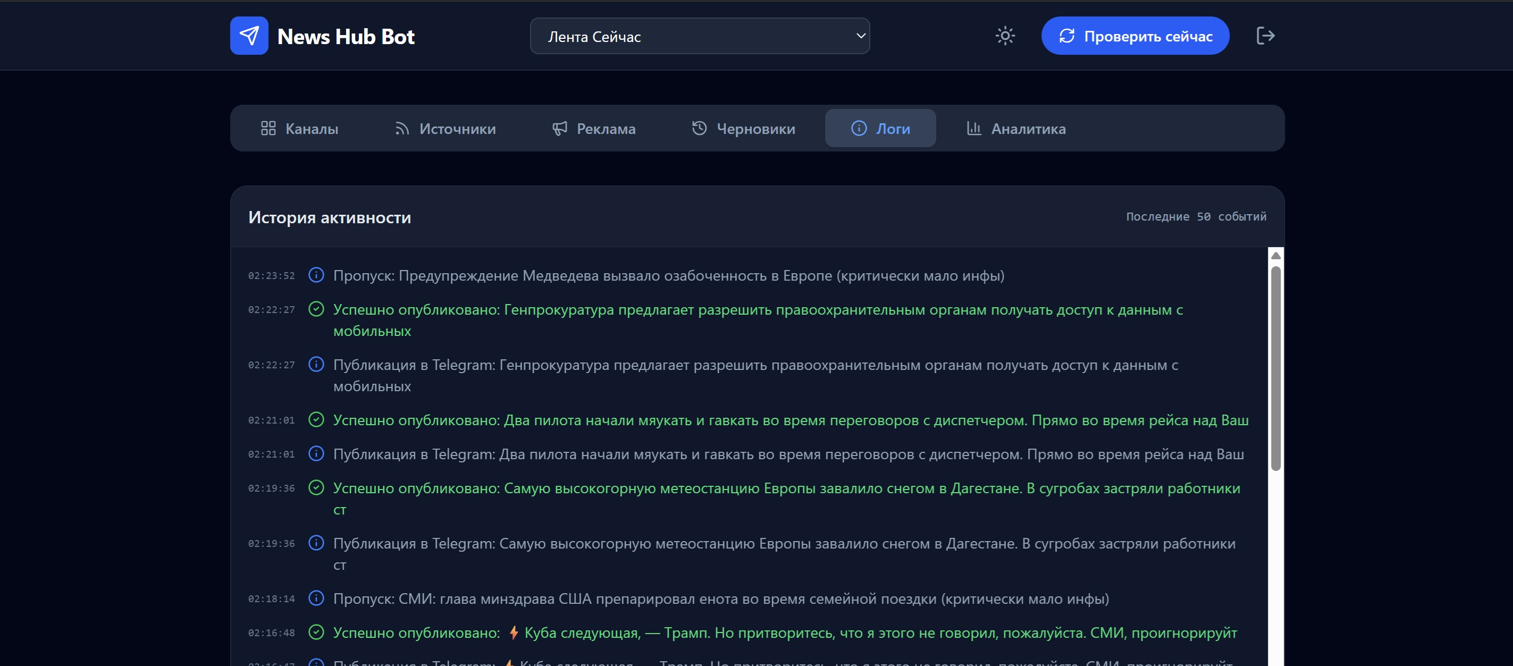Click log text about Генпрокуратура успешно опубликовано
Viewport: 1513px width, 666px height.
(758, 309)
